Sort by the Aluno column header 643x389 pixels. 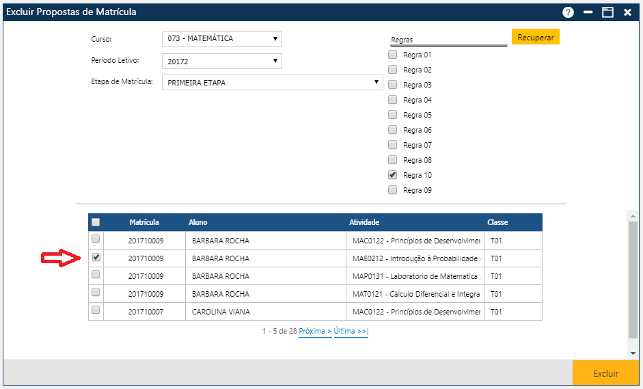[x=198, y=222]
